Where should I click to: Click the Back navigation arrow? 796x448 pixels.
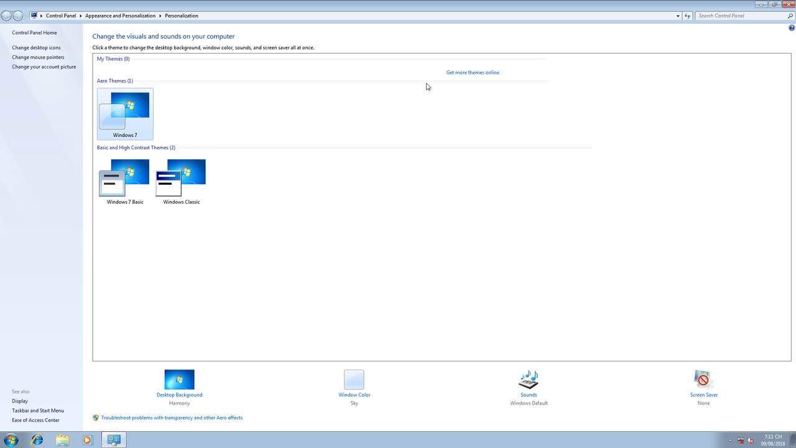point(7,16)
